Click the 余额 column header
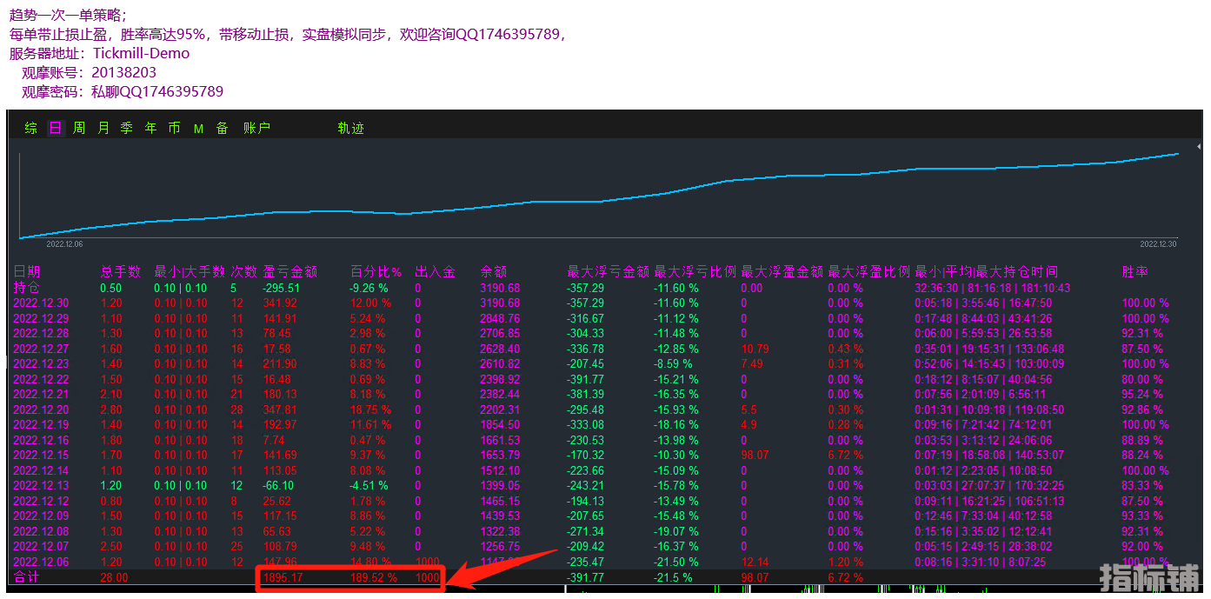Screen dimensions: 1211x599 (x=493, y=272)
